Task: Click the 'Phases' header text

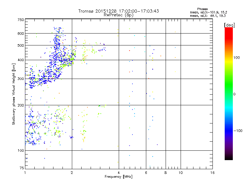Action: [x=202, y=9]
